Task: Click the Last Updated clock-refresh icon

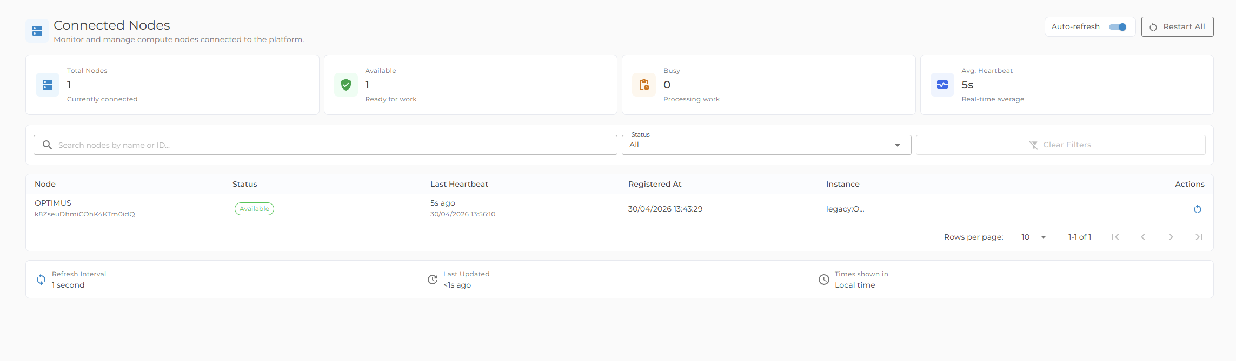Action: (x=433, y=280)
